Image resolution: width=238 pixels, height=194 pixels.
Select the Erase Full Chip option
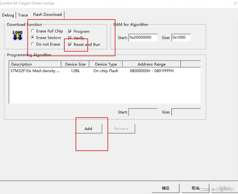(33, 31)
